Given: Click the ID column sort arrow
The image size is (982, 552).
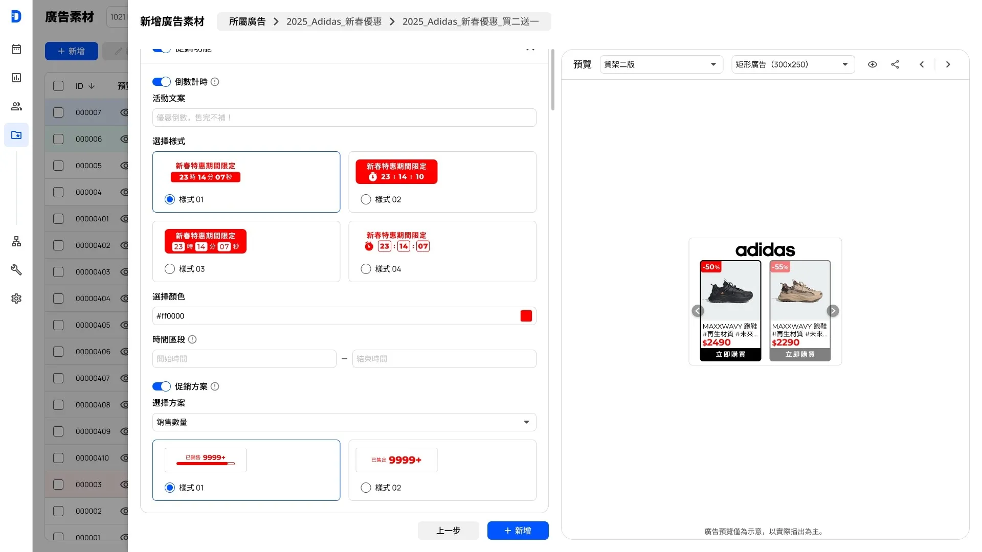Looking at the screenshot, I should pyautogui.click(x=92, y=86).
